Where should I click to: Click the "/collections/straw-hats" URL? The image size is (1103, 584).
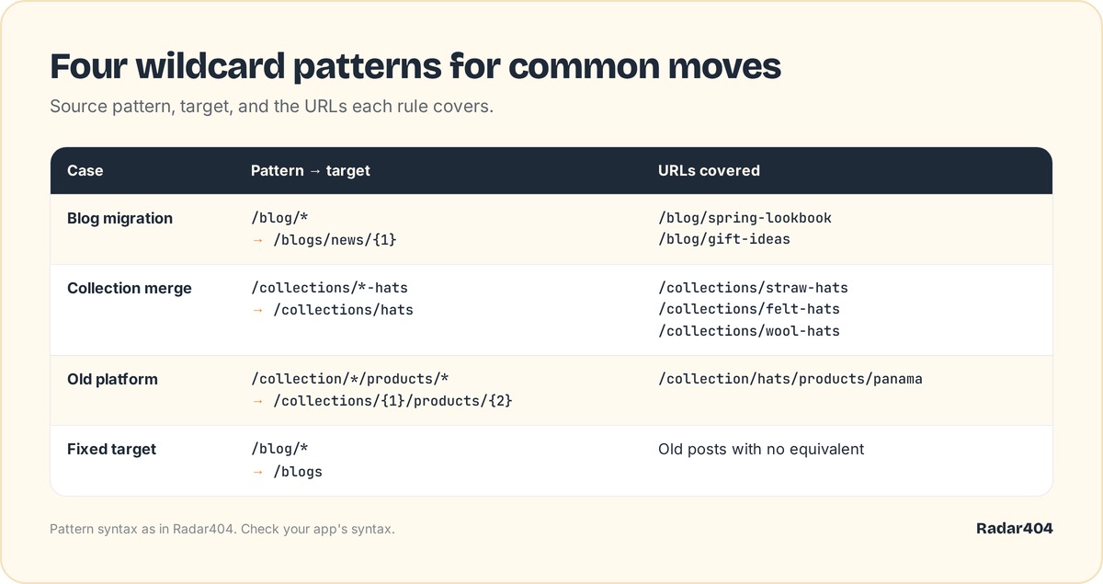tap(753, 288)
